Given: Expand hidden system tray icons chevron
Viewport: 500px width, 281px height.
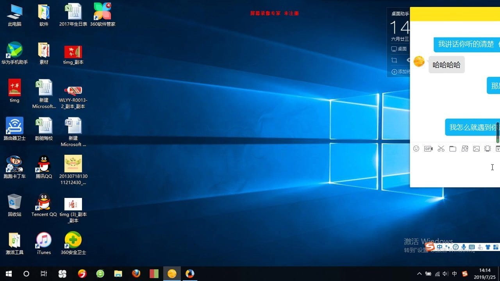Looking at the screenshot, I should [420, 274].
